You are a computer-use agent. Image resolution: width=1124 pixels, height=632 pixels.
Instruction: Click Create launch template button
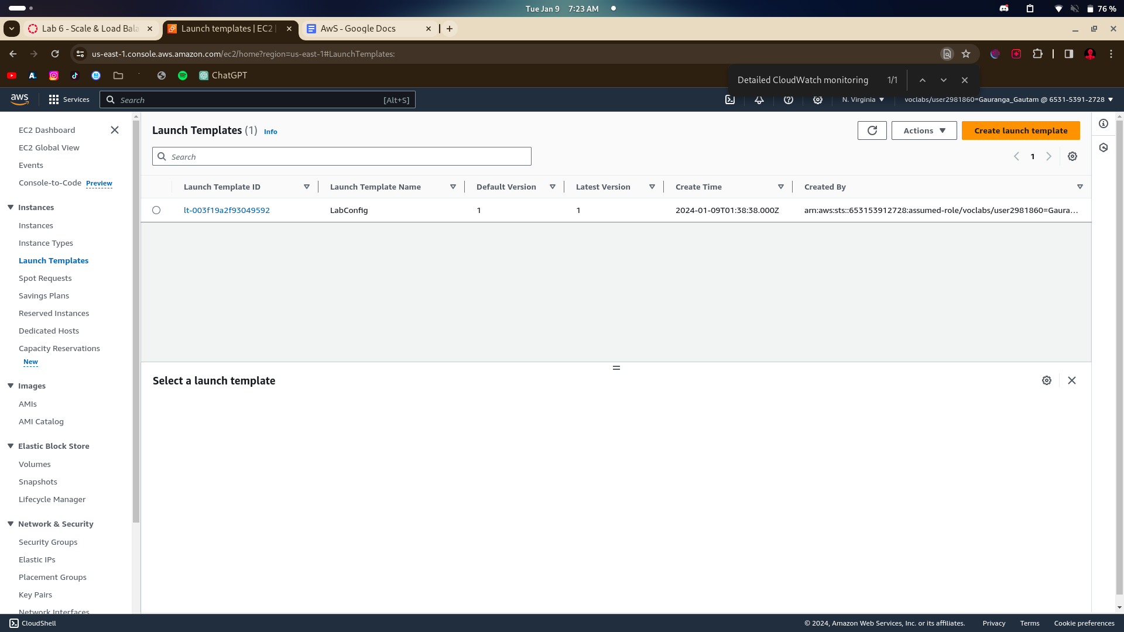pos(1020,130)
